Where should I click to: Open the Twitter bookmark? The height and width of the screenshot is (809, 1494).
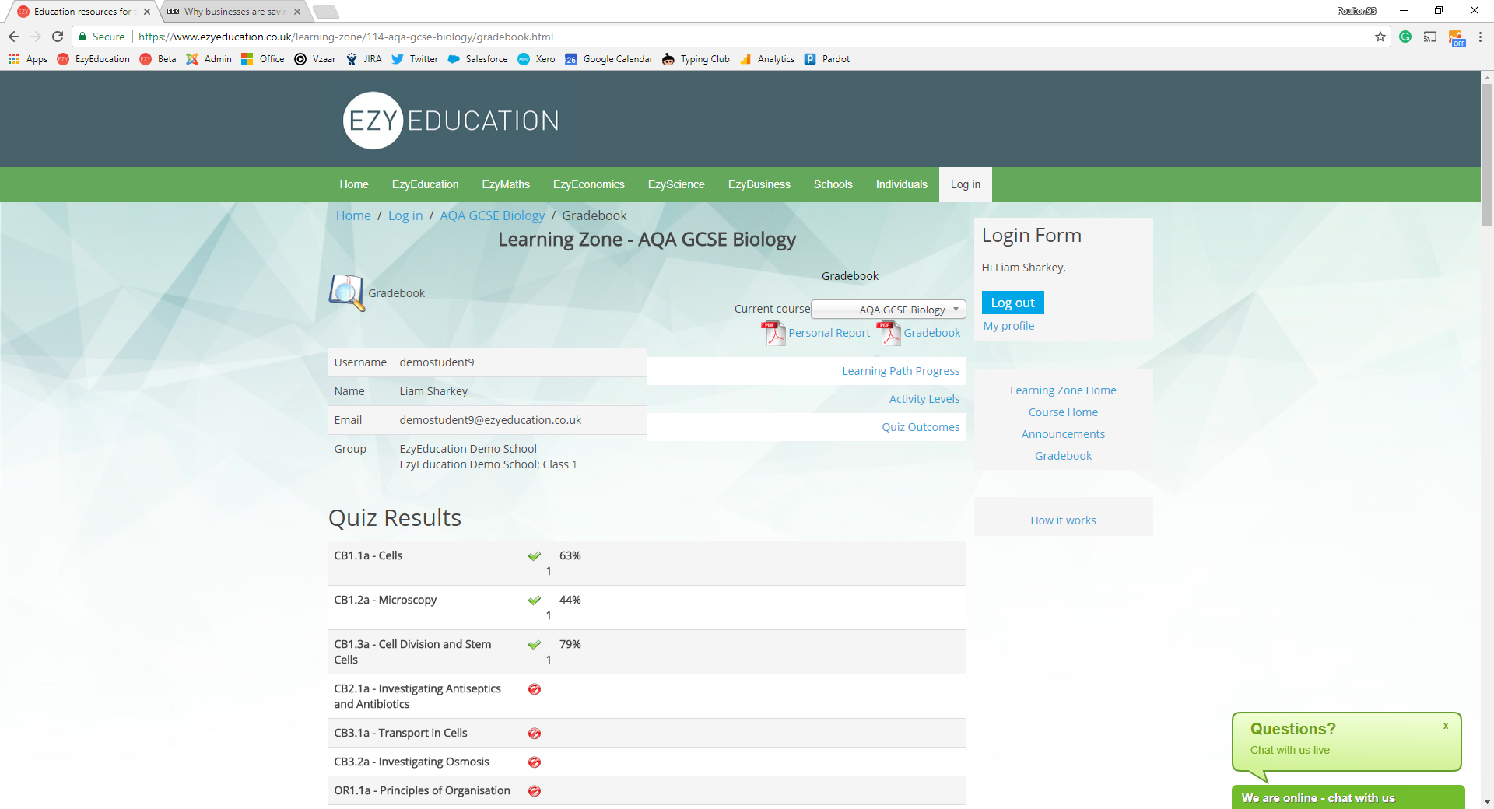[415, 59]
